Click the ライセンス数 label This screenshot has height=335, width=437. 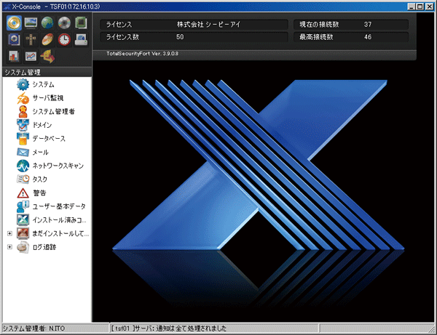[122, 37]
